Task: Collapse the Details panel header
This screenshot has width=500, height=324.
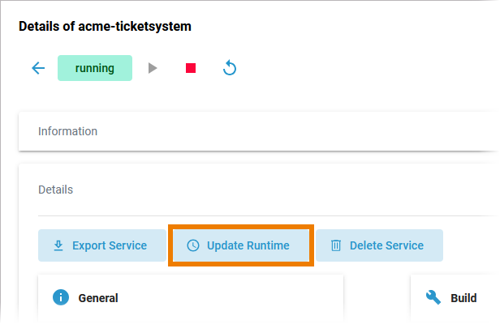Action: [244, 190]
